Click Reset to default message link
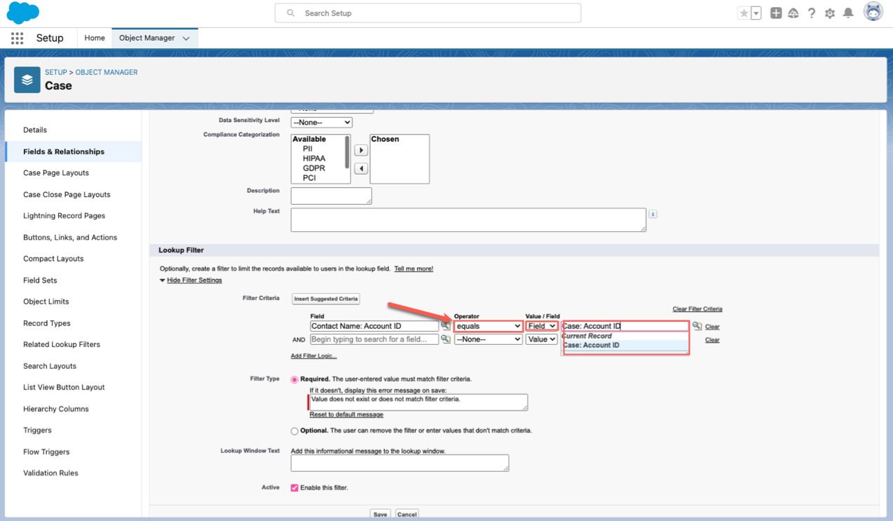Screen dimensions: 893x521 [346, 414]
